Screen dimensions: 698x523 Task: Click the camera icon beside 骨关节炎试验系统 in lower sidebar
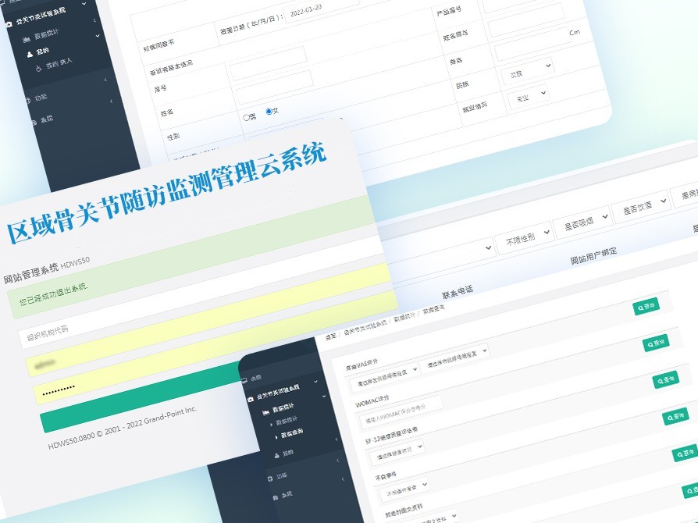tap(250, 398)
